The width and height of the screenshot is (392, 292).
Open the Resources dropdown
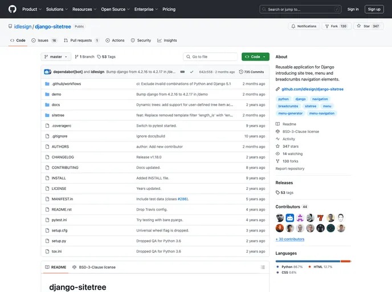pos(84,9)
